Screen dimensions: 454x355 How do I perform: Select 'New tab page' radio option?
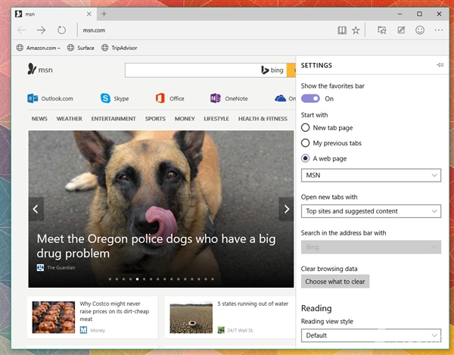(x=306, y=128)
